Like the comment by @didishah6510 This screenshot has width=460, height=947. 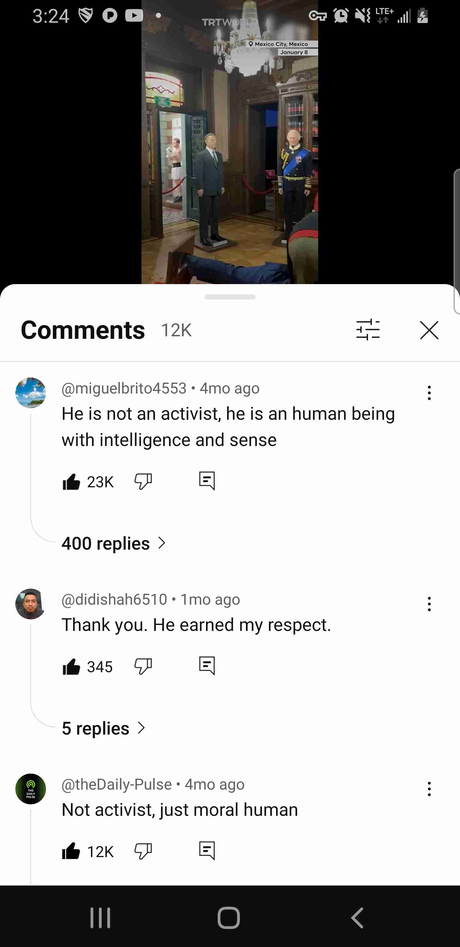(71, 666)
